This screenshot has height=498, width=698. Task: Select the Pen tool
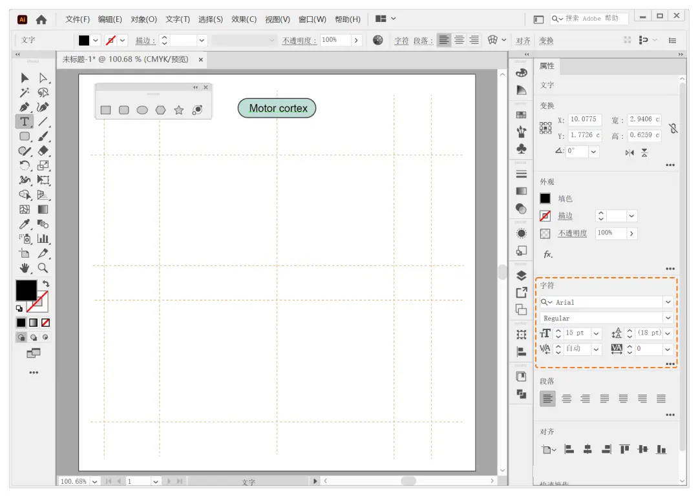point(25,107)
